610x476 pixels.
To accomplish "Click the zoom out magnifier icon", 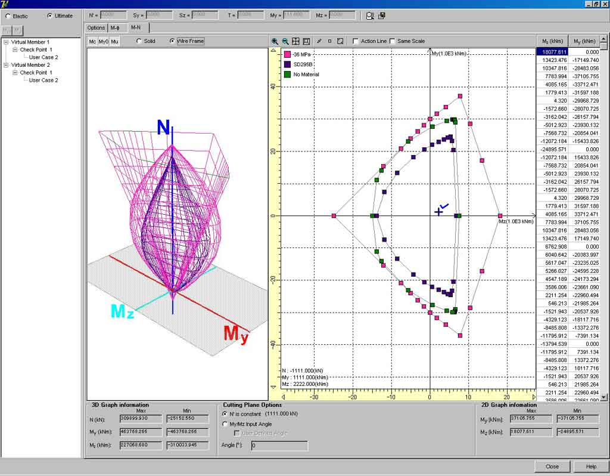I will (285, 41).
